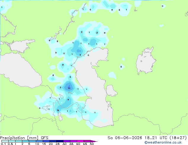The width and height of the screenshot is (188, 145).
Task: Open the weatheronline.co.uk link
Action: click(x=163, y=142)
